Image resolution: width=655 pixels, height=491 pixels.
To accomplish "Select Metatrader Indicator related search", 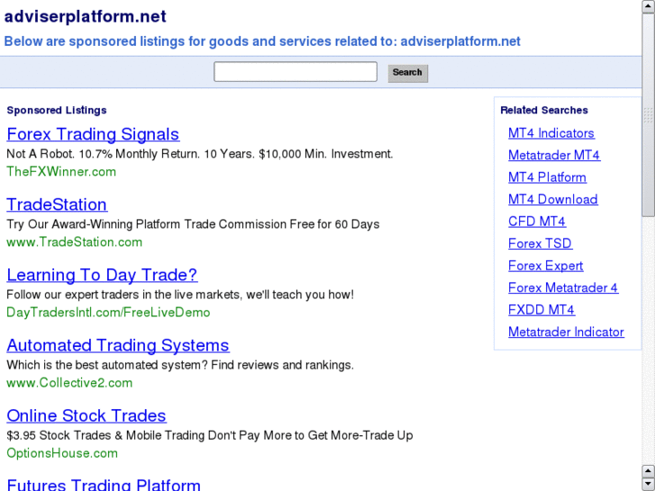I will 566,332.
